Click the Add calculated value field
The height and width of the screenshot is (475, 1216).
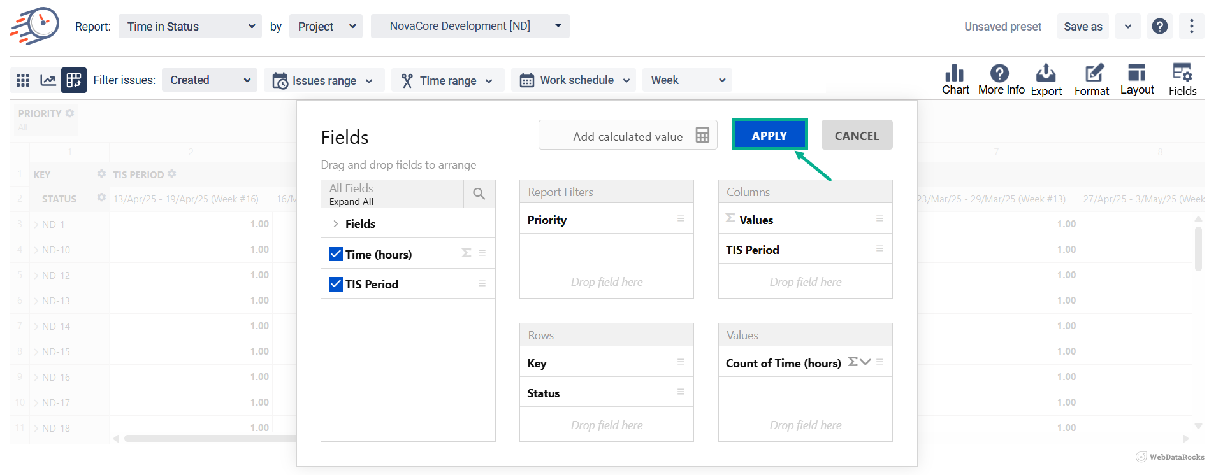(628, 136)
